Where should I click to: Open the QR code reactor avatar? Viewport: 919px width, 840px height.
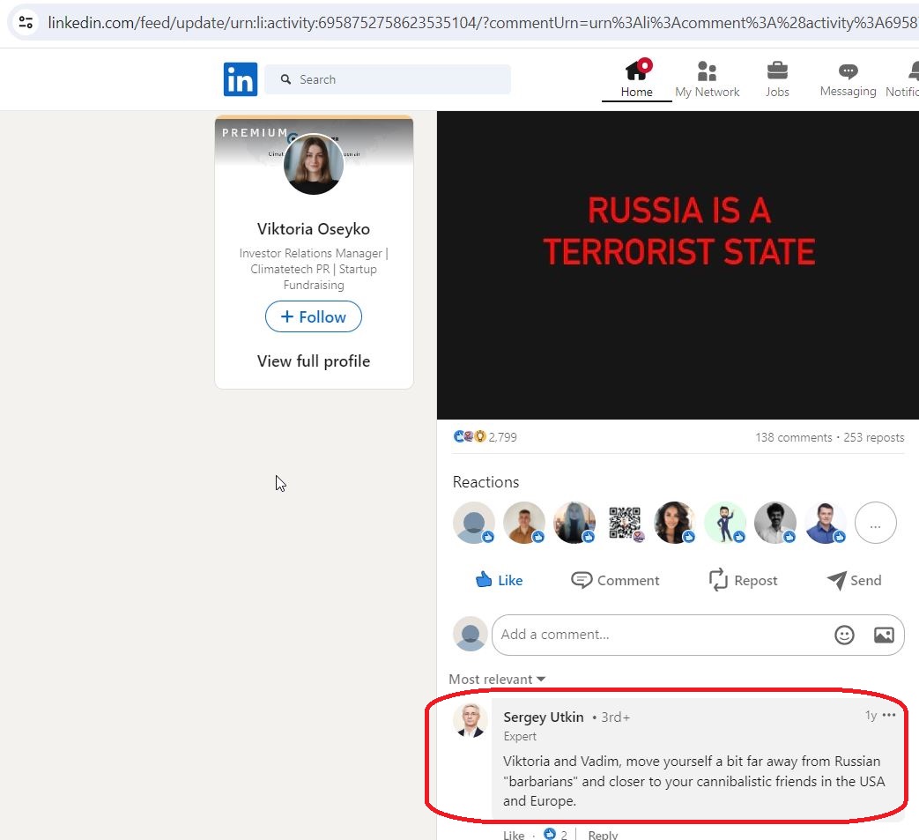pos(625,523)
